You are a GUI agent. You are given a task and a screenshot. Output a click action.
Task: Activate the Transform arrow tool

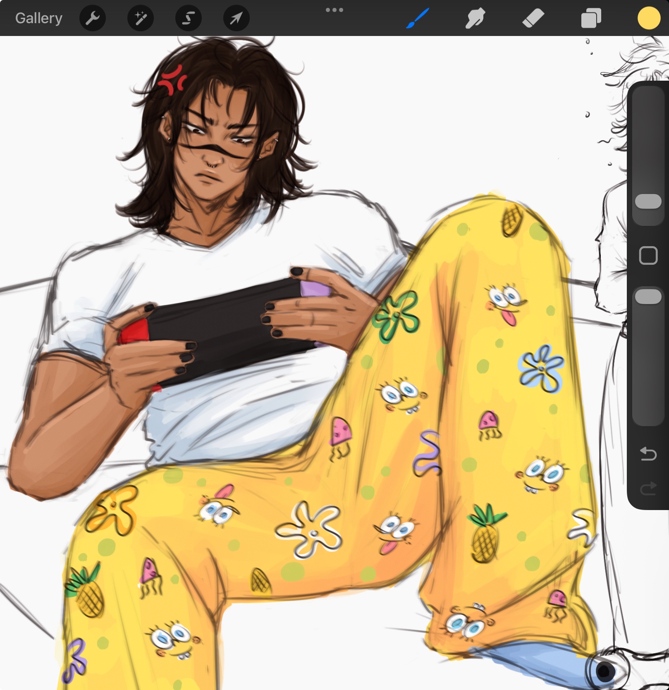coord(236,18)
